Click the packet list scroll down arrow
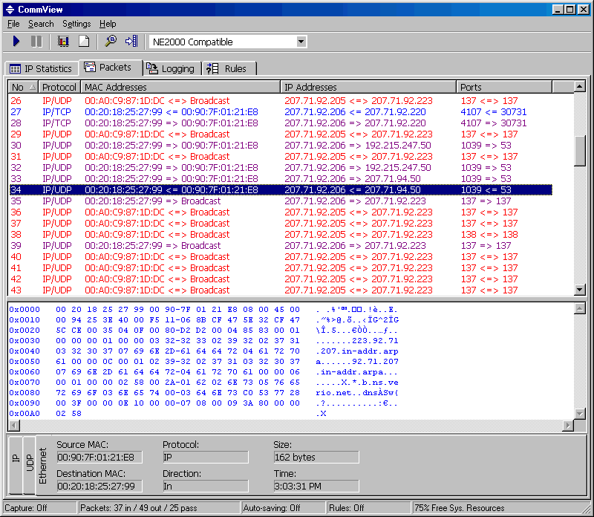Viewport: 594px width, 517px height. [x=580, y=290]
